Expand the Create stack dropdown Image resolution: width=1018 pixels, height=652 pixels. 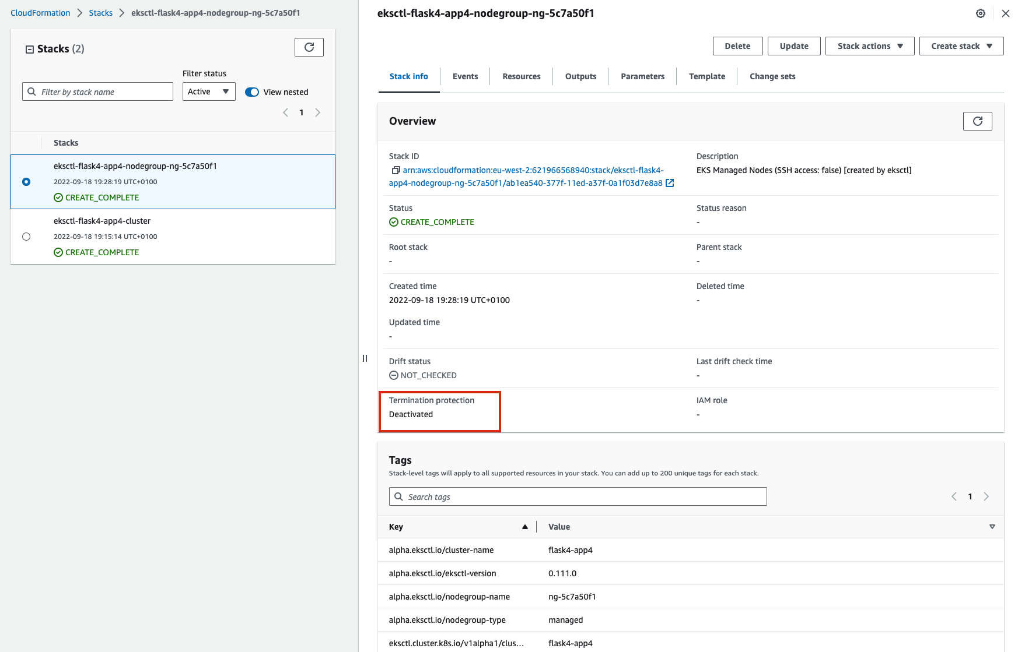(x=961, y=46)
